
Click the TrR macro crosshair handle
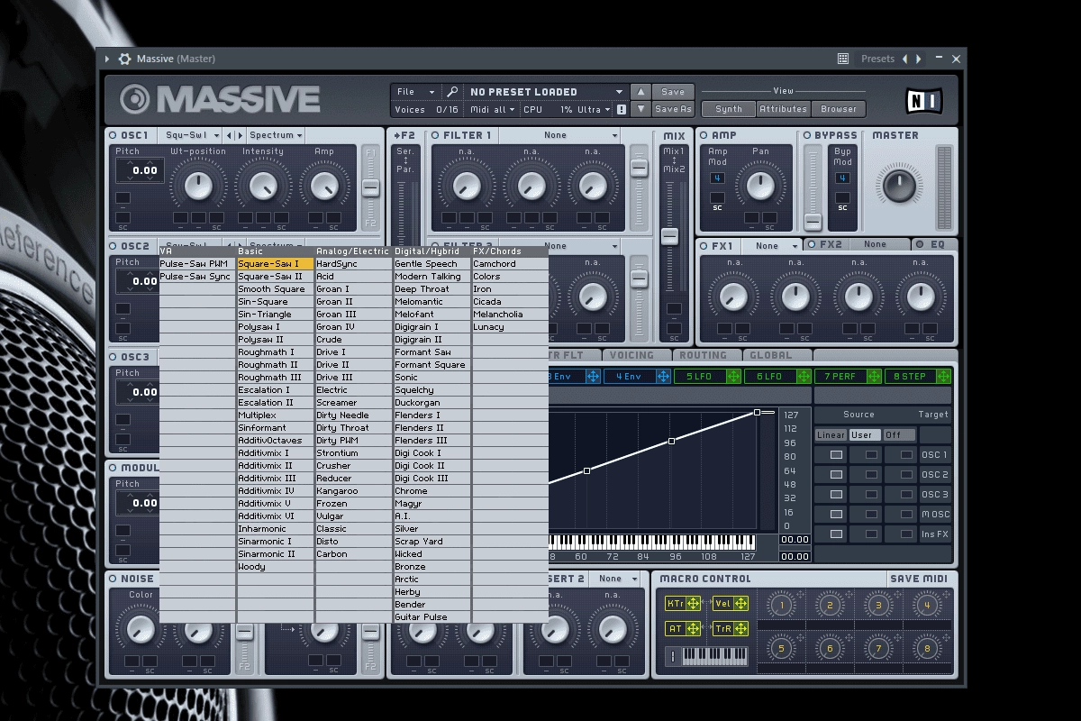[741, 629]
